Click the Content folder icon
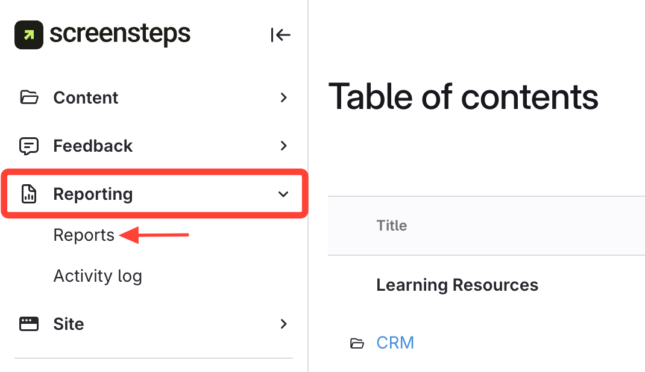This screenshot has height=372, width=645. pyautogui.click(x=29, y=98)
